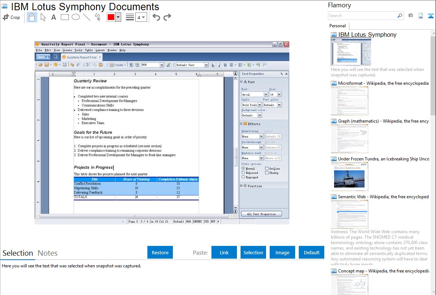Screen dimensions: 436x295
Task: Open the Under Frozen Tundra snapshot thumbnail
Action: (349, 176)
